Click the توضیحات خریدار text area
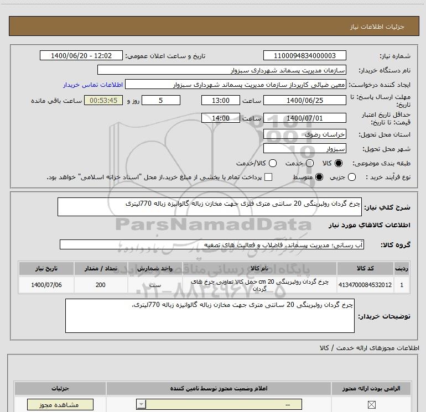This screenshot has height=412, width=426. click(210, 316)
